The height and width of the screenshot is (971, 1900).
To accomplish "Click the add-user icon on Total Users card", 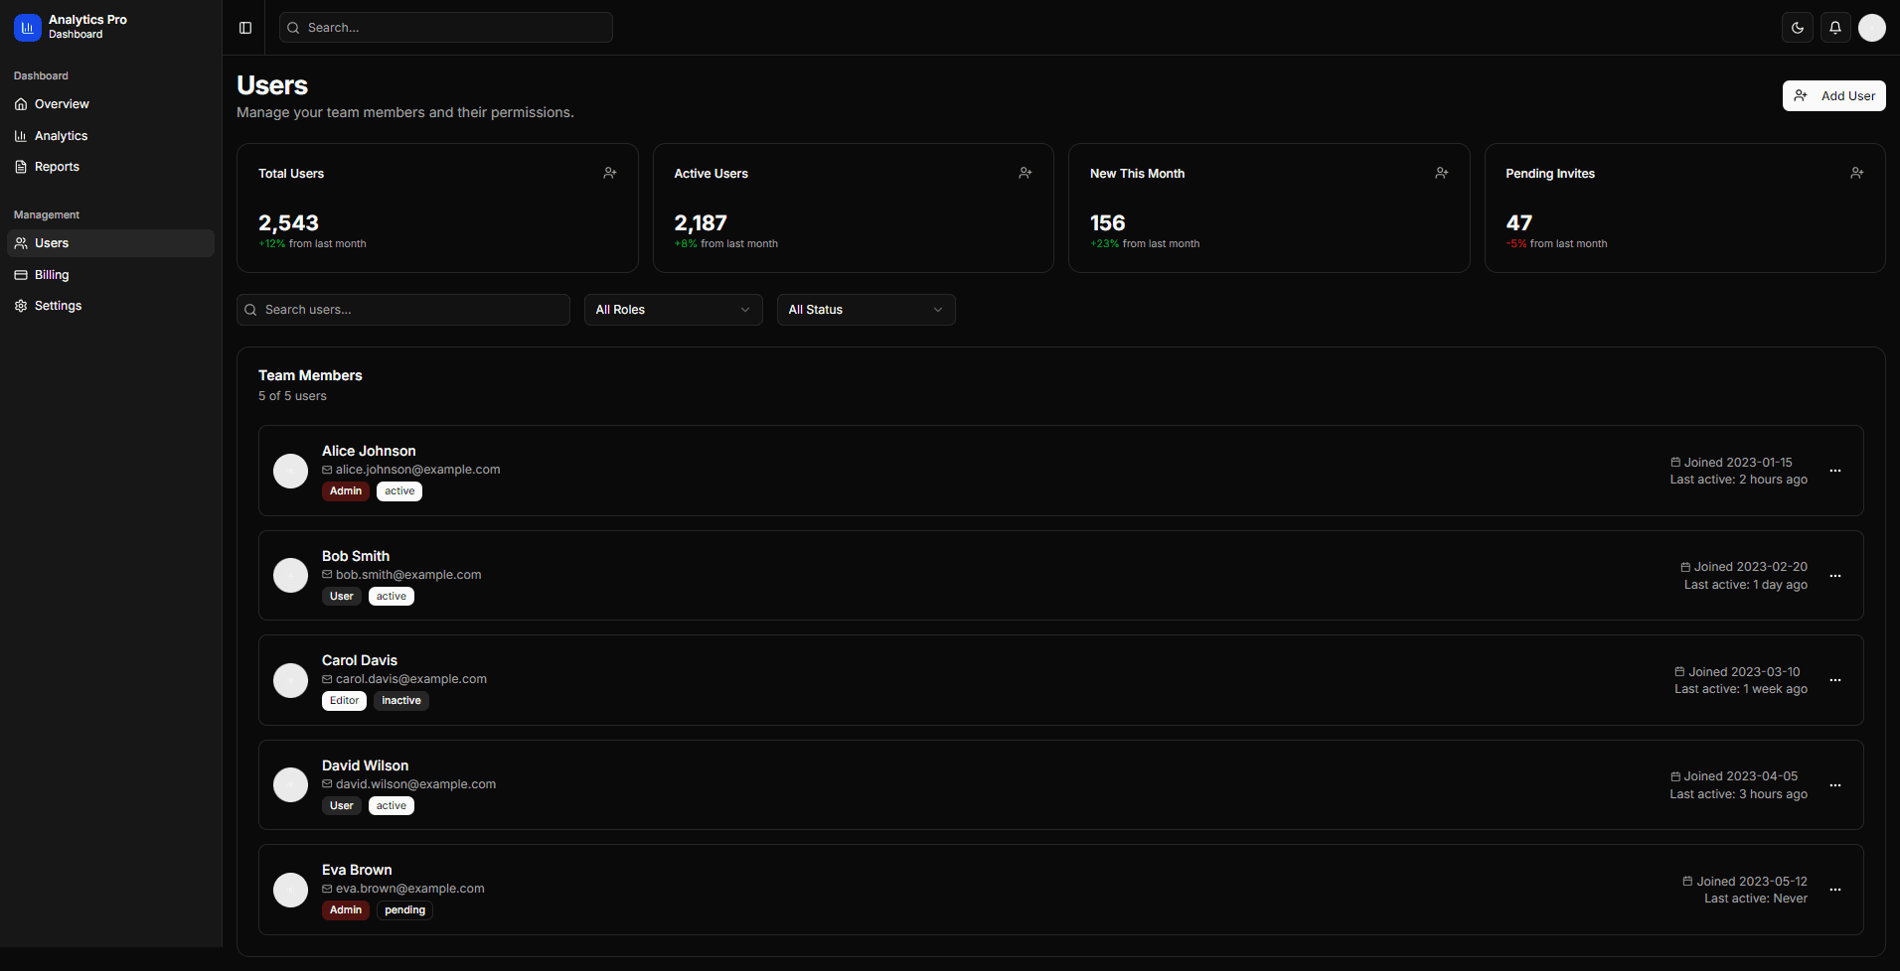I will point(610,173).
